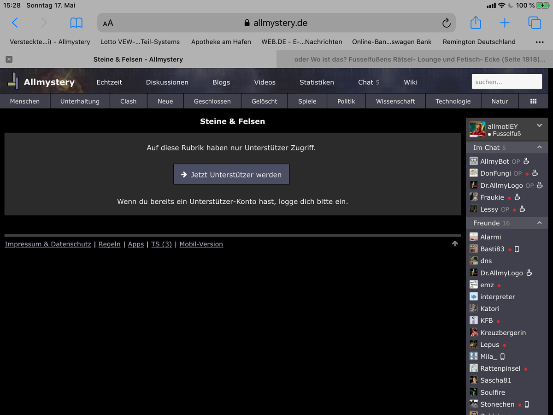
Task: Open the Wiki page
Action: (x=411, y=82)
